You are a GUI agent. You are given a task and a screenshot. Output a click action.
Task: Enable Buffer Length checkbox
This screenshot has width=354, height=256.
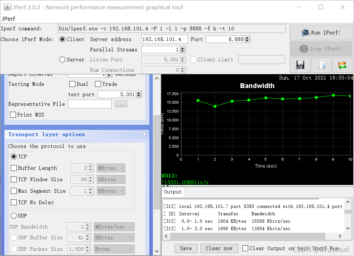pyautogui.click(x=14, y=168)
